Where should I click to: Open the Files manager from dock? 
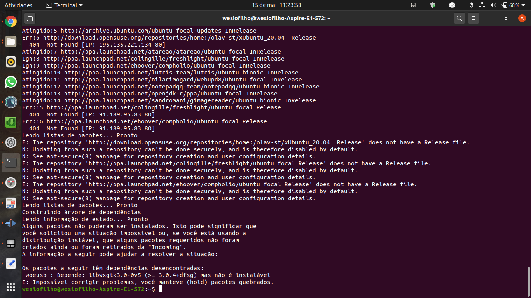[x=11, y=42]
